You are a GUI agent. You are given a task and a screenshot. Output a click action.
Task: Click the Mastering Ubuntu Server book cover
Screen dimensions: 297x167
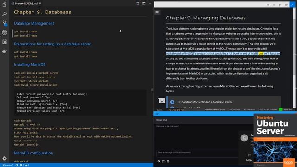click(x=275, y=140)
